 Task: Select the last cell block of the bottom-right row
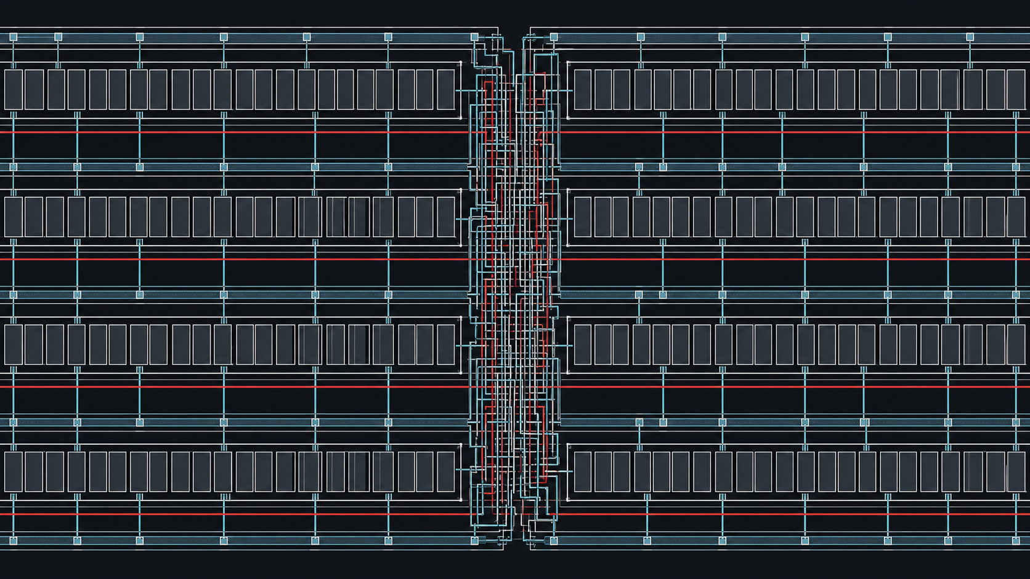[1016, 471]
